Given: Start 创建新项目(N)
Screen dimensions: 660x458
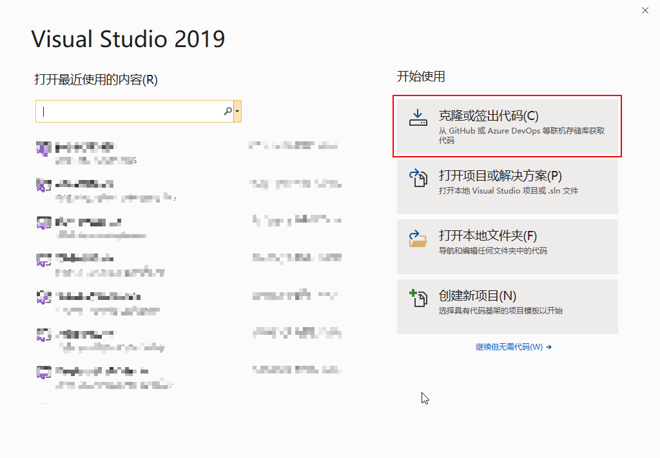Looking at the screenshot, I should click(x=507, y=306).
